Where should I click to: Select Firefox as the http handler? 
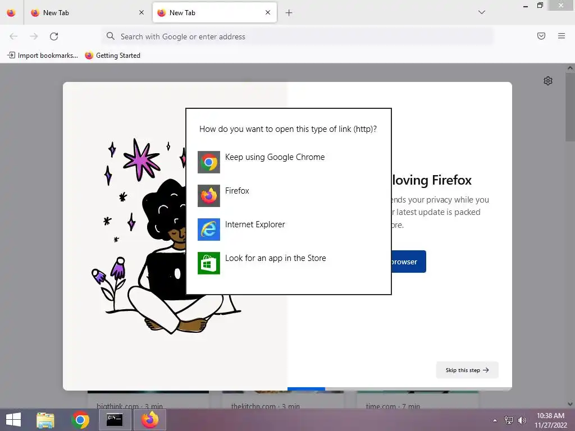pyautogui.click(x=289, y=195)
